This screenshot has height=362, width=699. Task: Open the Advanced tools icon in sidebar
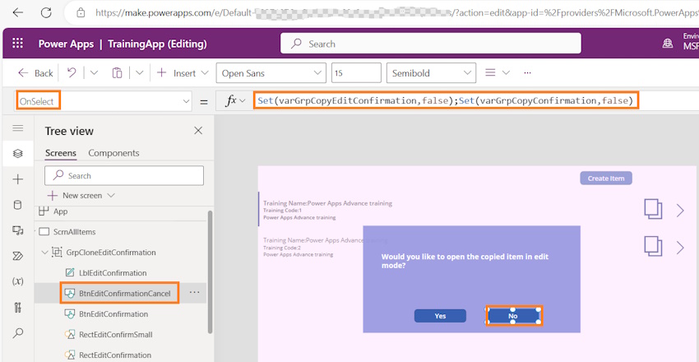[18, 308]
